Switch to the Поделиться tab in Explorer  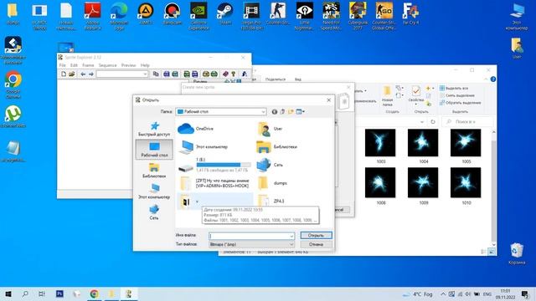tap(276, 79)
